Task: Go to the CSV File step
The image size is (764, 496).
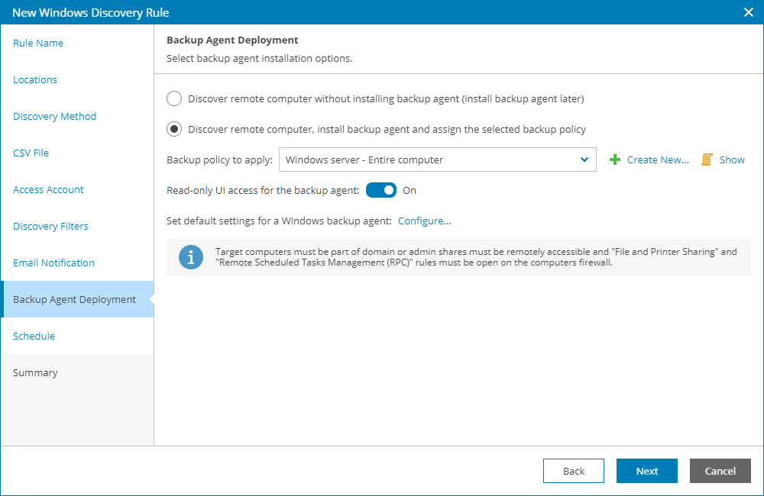Action: tap(31, 153)
